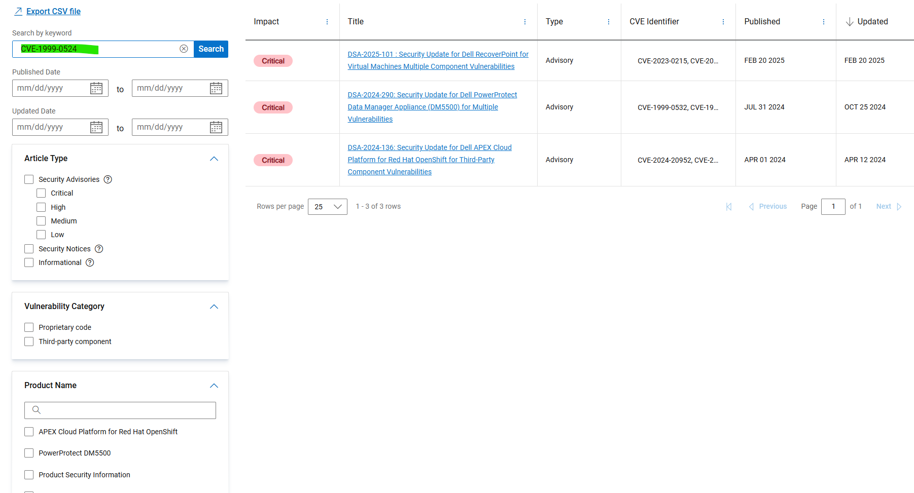The width and height of the screenshot is (914, 493).
Task: Check the Medium severity checkbox
Action: pyautogui.click(x=41, y=221)
